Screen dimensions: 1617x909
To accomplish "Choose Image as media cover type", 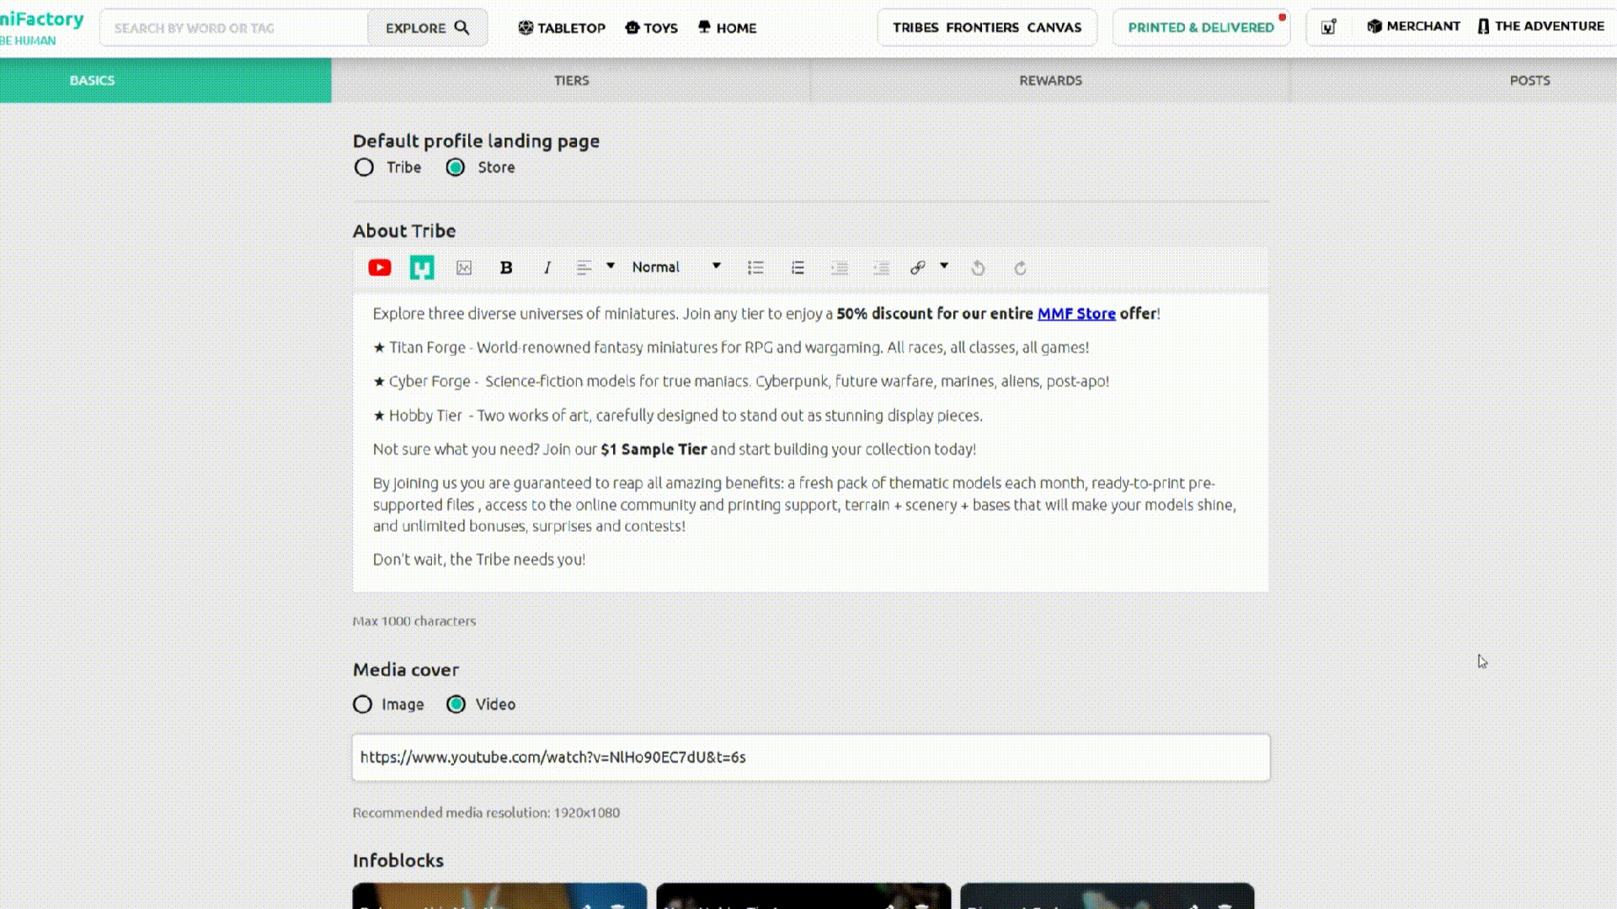I will point(362,704).
